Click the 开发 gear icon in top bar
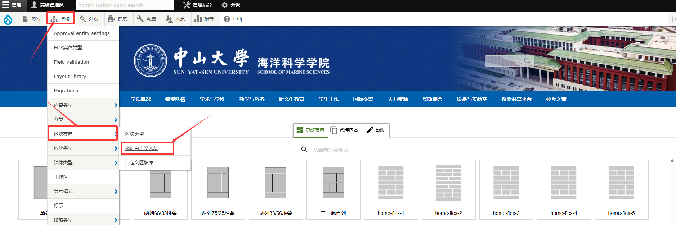The height and width of the screenshot is (225, 676). pos(225,5)
